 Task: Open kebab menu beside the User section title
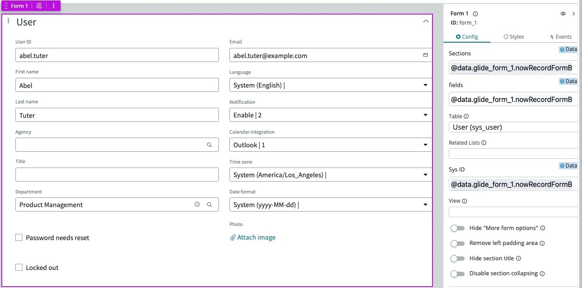[8, 20]
